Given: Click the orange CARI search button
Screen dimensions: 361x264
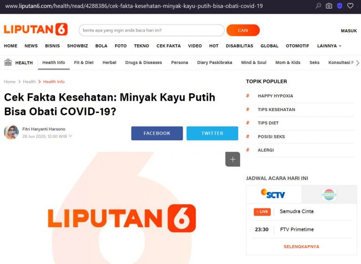Looking at the screenshot, I should coord(243,30).
